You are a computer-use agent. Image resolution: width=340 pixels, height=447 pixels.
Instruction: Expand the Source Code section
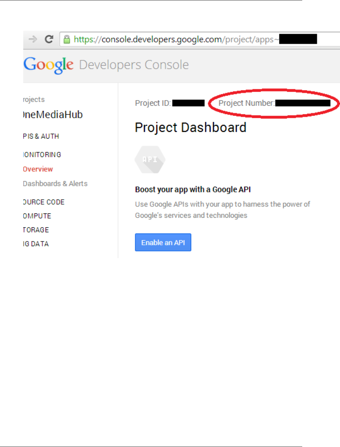pyautogui.click(x=44, y=202)
